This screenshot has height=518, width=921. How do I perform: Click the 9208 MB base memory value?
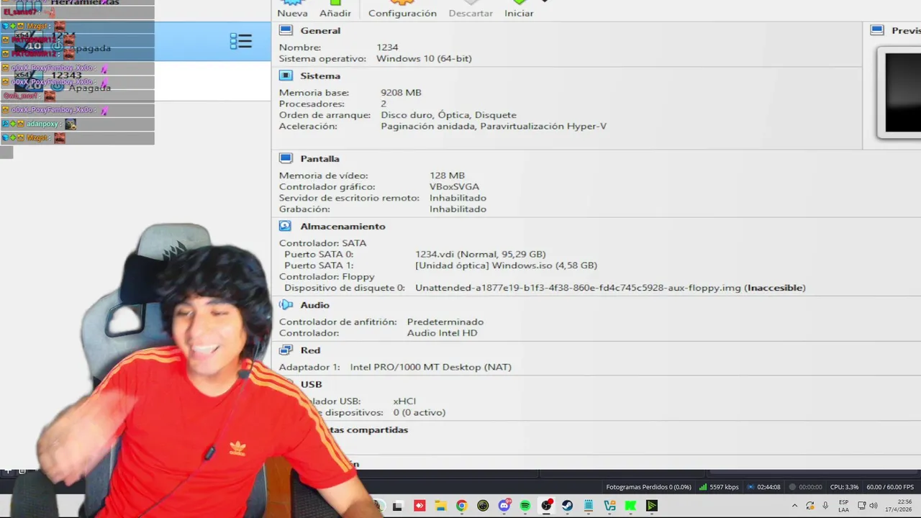point(401,93)
